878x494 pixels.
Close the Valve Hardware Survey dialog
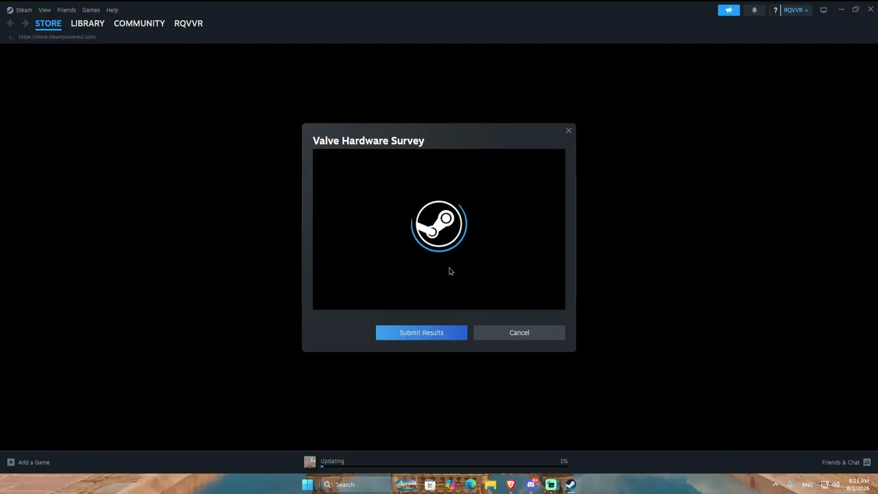point(569,130)
